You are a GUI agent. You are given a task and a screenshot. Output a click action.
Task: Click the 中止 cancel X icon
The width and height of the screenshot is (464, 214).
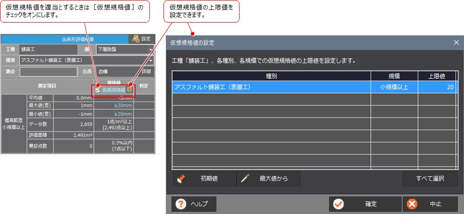click(x=412, y=204)
